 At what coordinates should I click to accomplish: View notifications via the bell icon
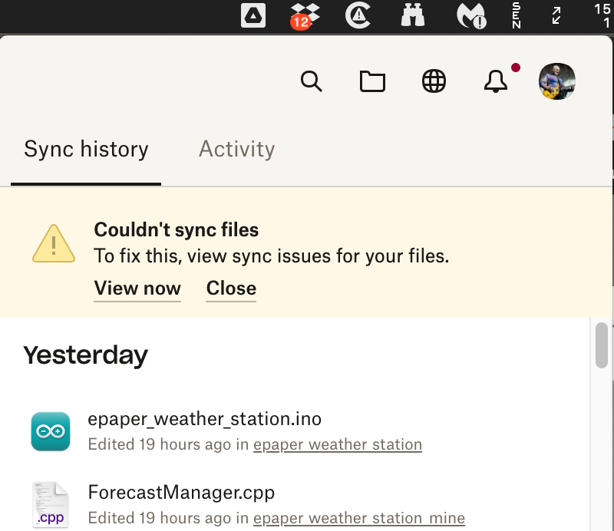click(x=495, y=81)
